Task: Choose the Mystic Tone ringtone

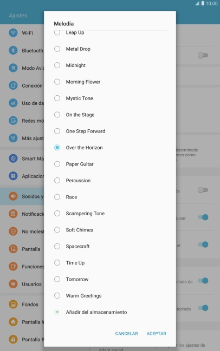Action: pyautogui.click(x=110, y=98)
